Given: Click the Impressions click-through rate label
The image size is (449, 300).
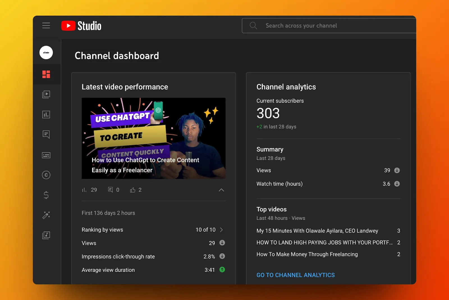Looking at the screenshot, I should click(118, 256).
